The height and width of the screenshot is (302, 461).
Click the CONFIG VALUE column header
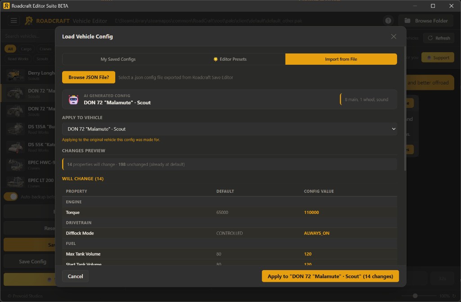point(319,191)
